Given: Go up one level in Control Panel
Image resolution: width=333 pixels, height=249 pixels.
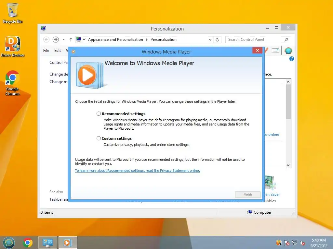Looking at the screenshot, I should (x=71, y=40).
